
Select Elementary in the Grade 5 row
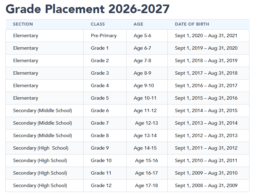pyautogui.click(x=26, y=98)
